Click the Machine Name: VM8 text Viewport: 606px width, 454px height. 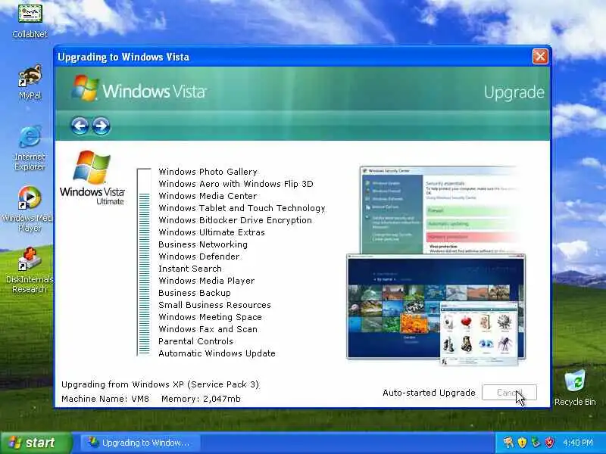click(x=105, y=399)
